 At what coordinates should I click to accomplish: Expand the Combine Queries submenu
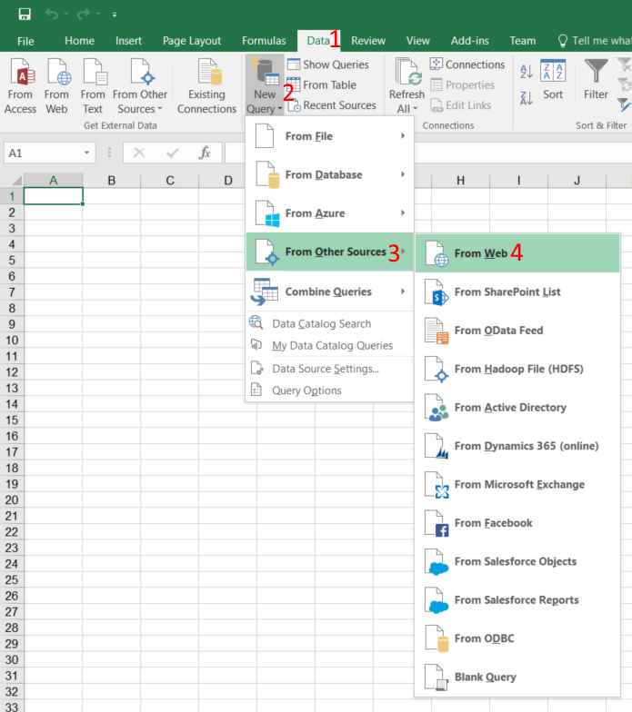coord(327,292)
